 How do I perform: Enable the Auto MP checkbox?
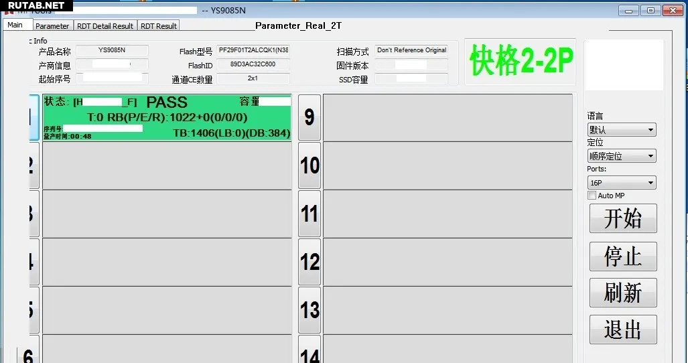click(592, 196)
